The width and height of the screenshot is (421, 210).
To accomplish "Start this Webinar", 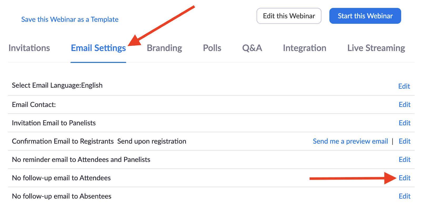I will pyautogui.click(x=365, y=16).
